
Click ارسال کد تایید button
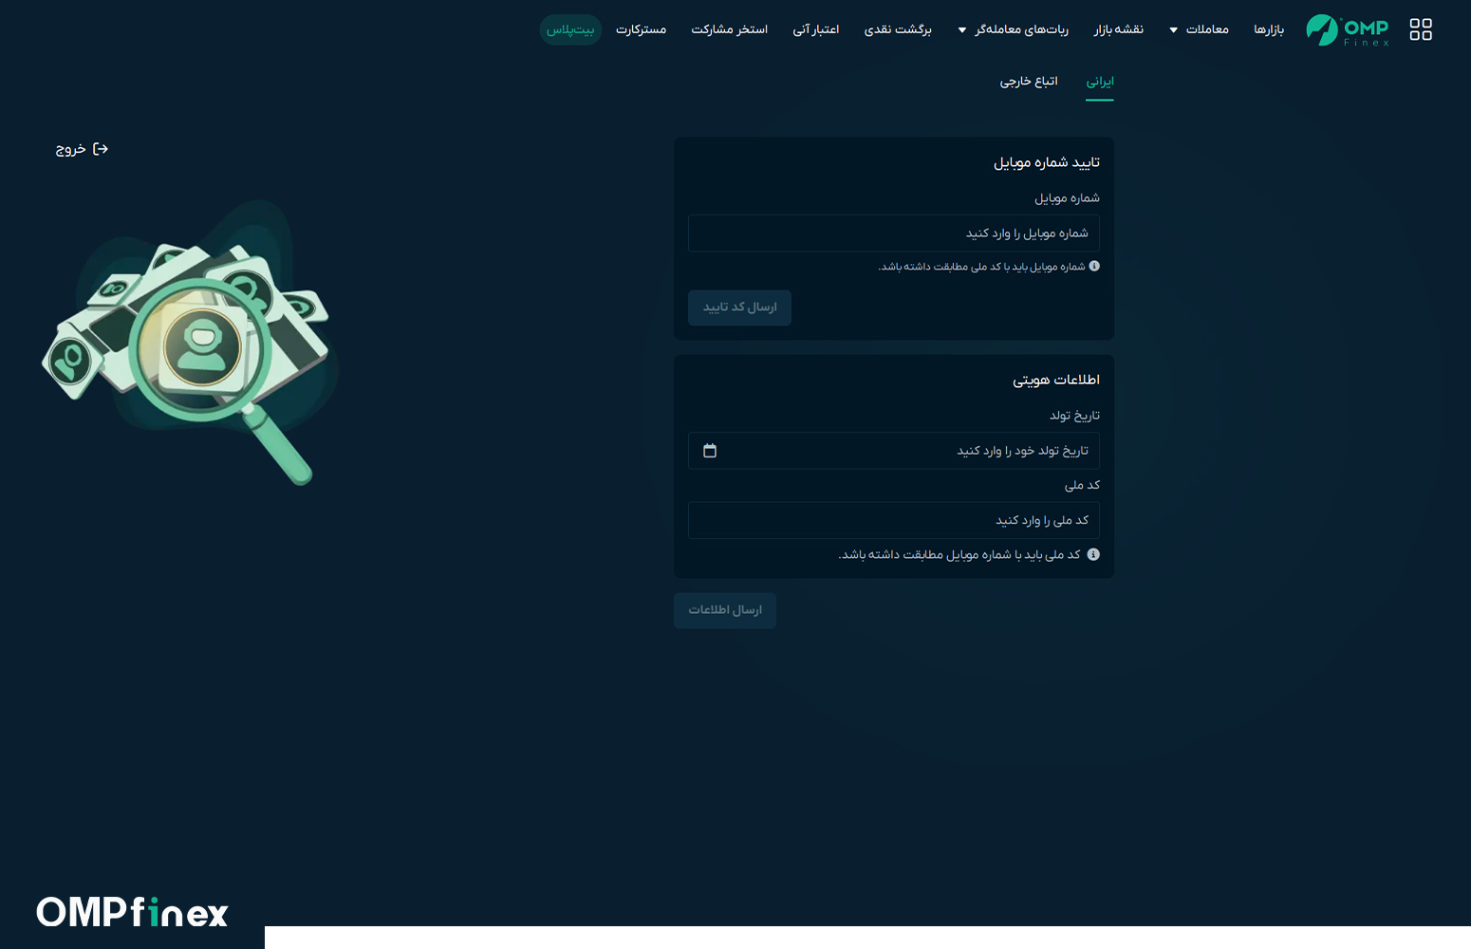click(x=739, y=307)
